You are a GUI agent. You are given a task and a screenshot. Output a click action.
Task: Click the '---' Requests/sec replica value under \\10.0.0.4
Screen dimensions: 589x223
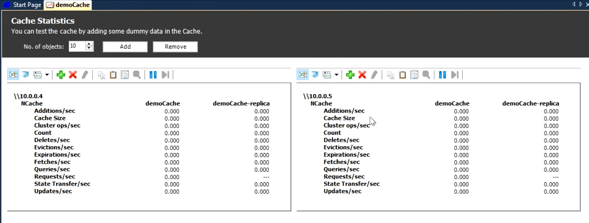[266, 177]
